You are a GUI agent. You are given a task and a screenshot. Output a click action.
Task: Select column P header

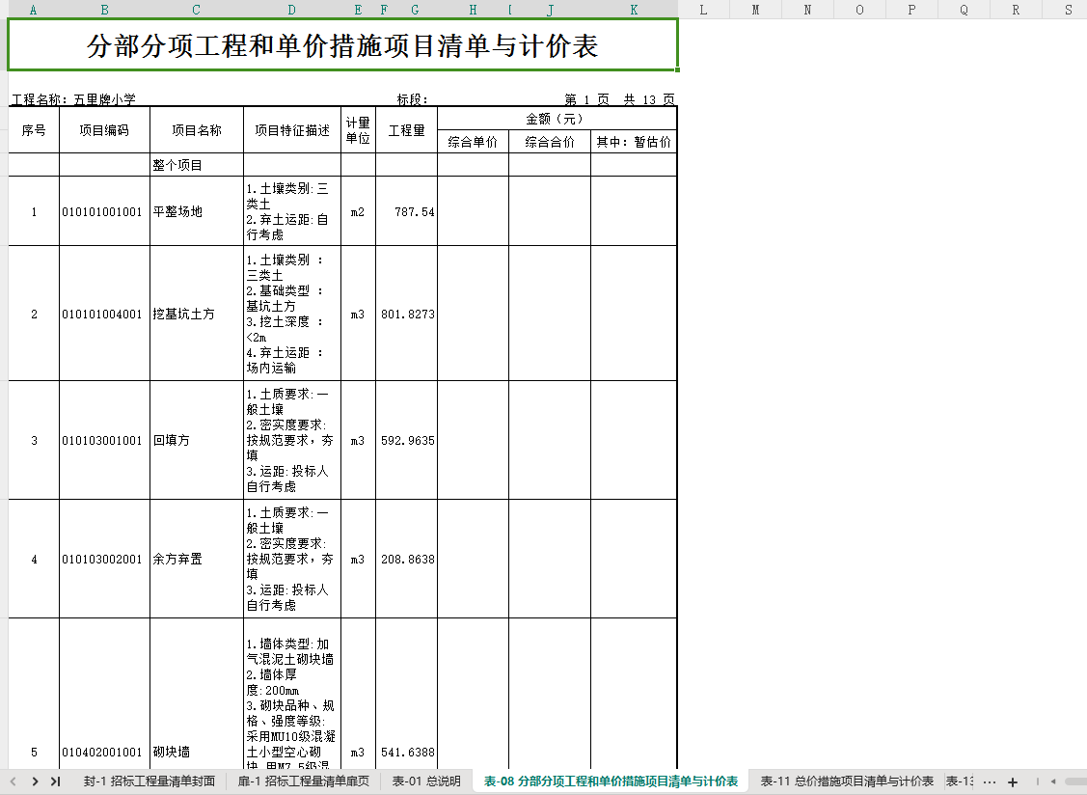911,10
